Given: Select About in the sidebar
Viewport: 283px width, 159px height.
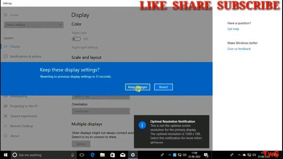Looking at the screenshot, I should point(15,136).
